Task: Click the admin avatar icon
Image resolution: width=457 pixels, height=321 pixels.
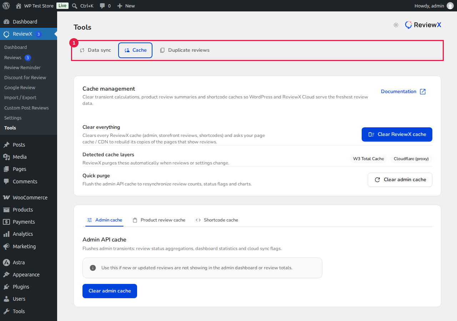Action: (x=450, y=6)
